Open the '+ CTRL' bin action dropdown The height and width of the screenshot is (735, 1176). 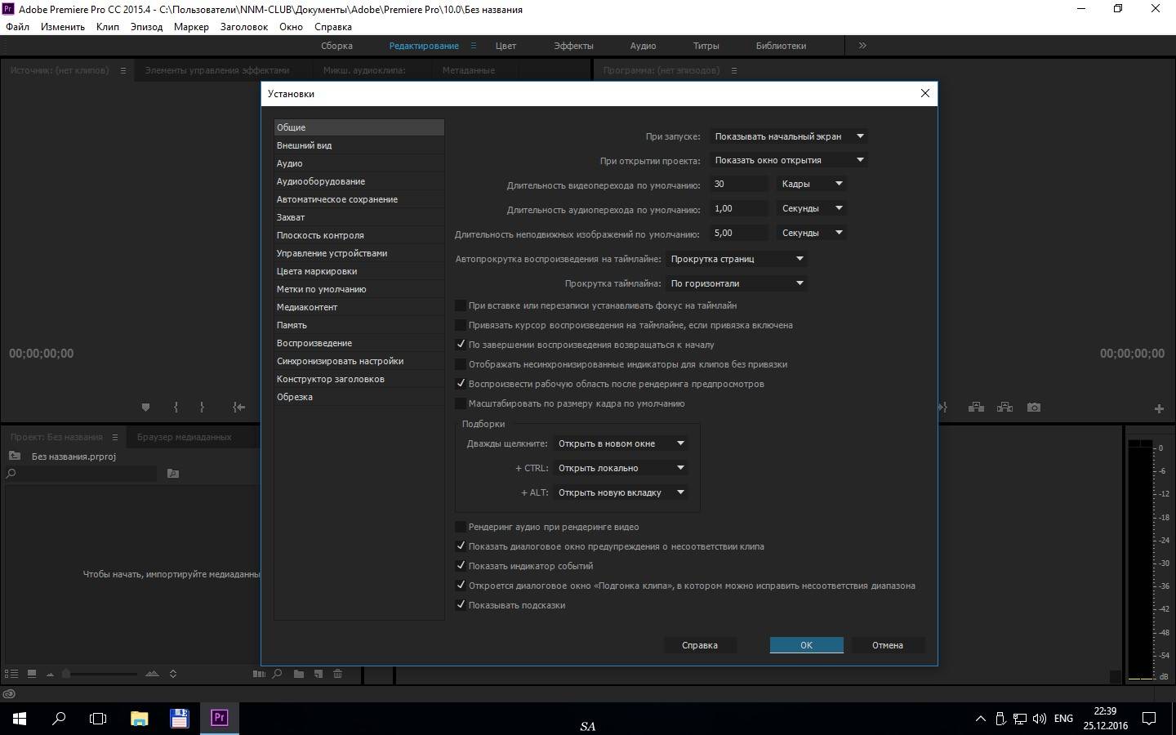coord(621,468)
